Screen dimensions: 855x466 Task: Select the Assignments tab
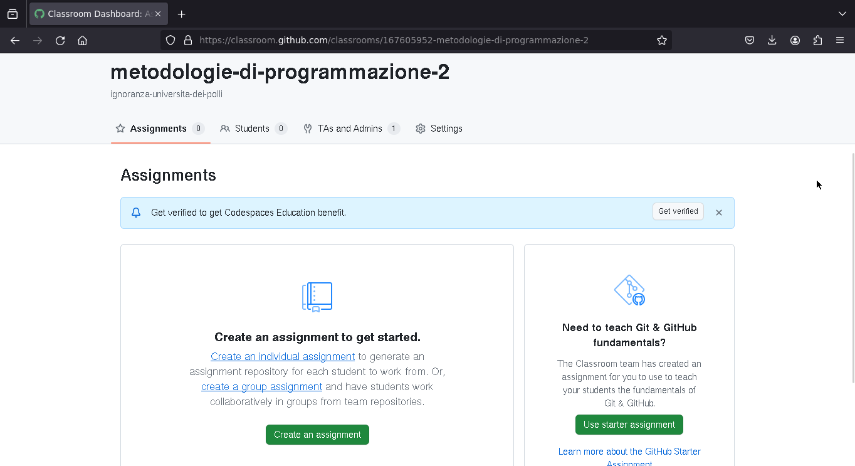pos(160,129)
